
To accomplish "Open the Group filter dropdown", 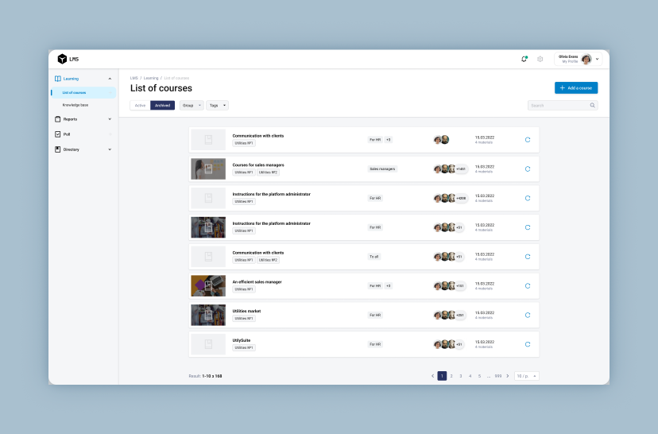I will coord(192,105).
